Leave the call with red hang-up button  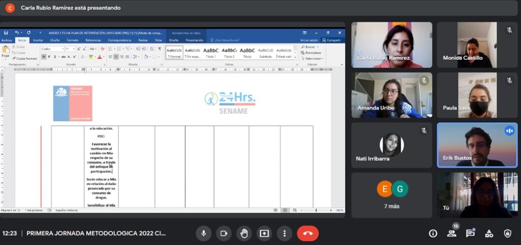[308, 233]
